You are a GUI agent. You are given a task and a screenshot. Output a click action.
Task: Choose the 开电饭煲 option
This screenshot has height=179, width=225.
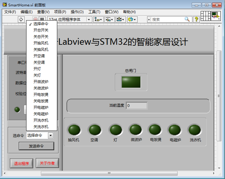[42, 94]
